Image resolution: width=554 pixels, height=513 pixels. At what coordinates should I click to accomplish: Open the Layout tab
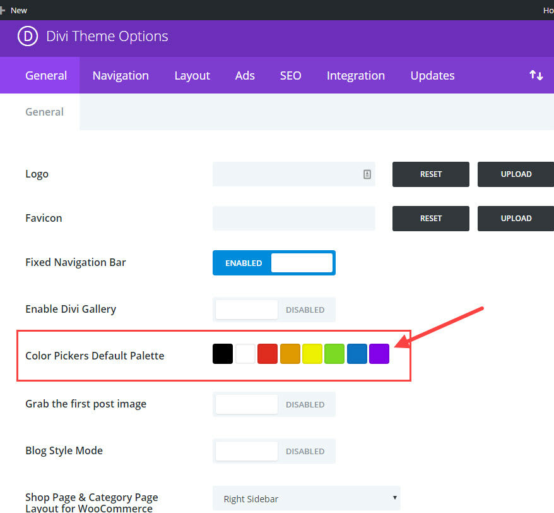[x=192, y=75]
